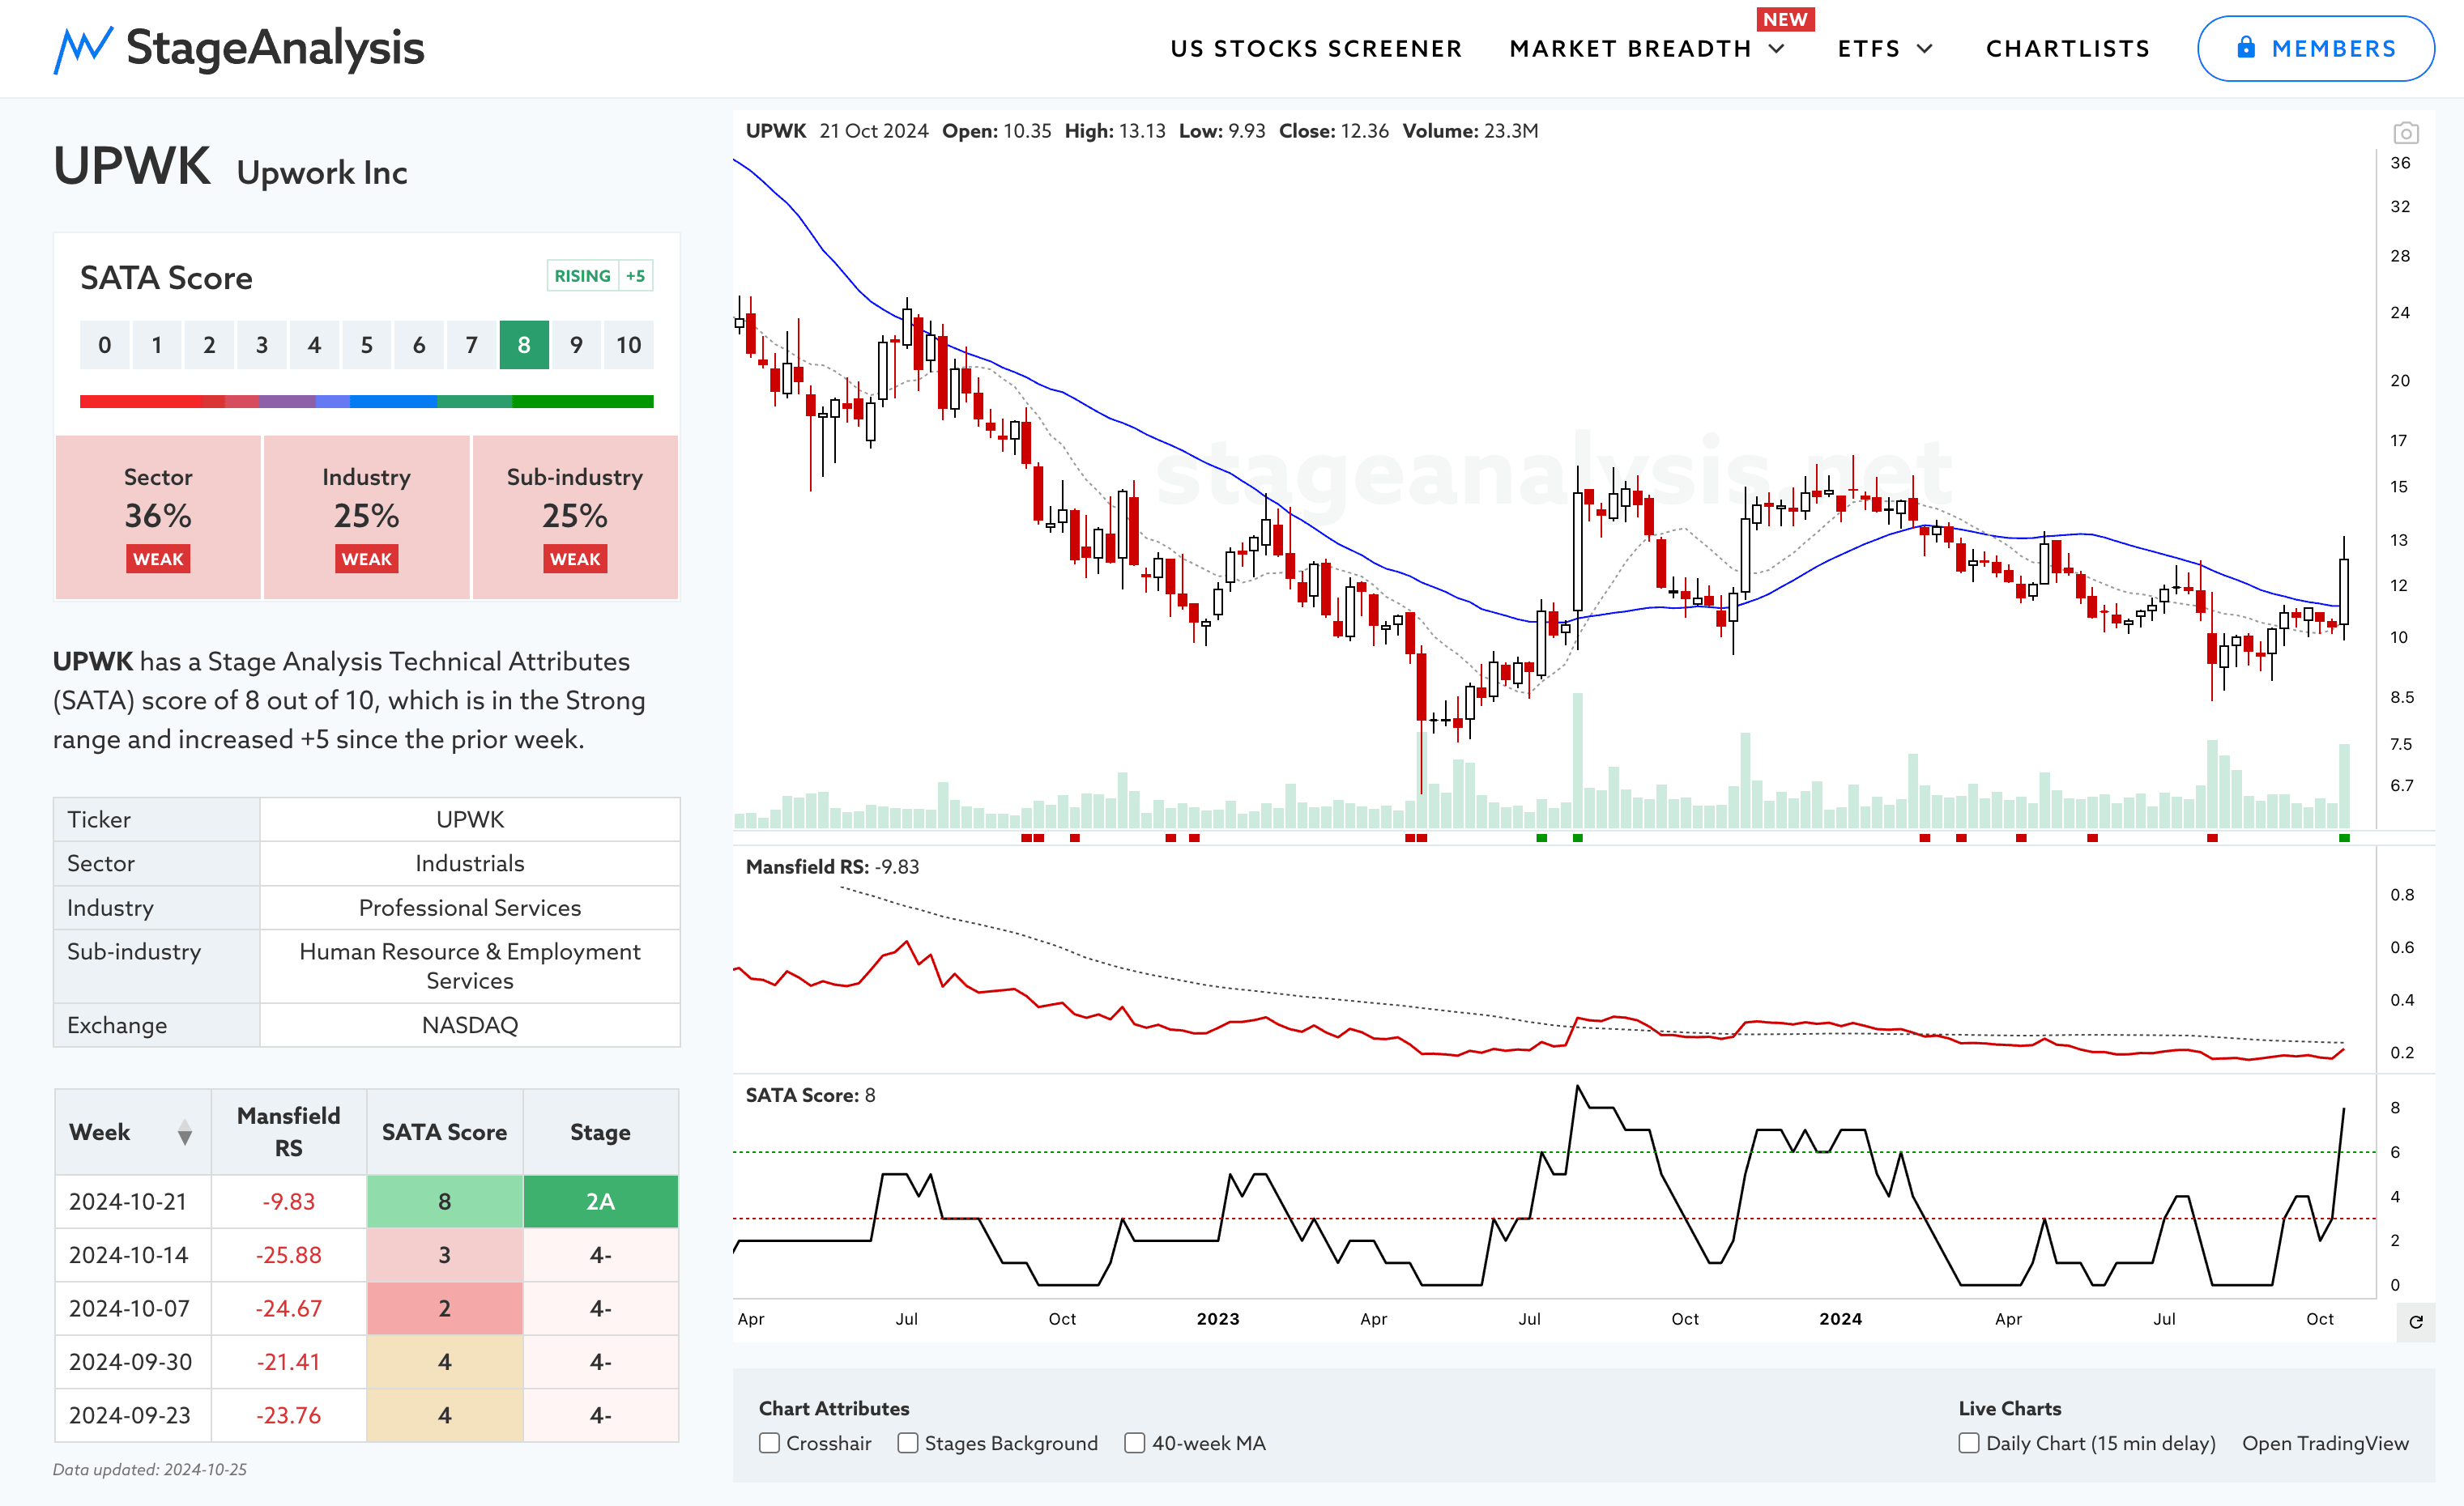Screen dimensions: 2464x1506
Task: Click the Mansfield RS column header
Action: pyautogui.click(x=288, y=1131)
